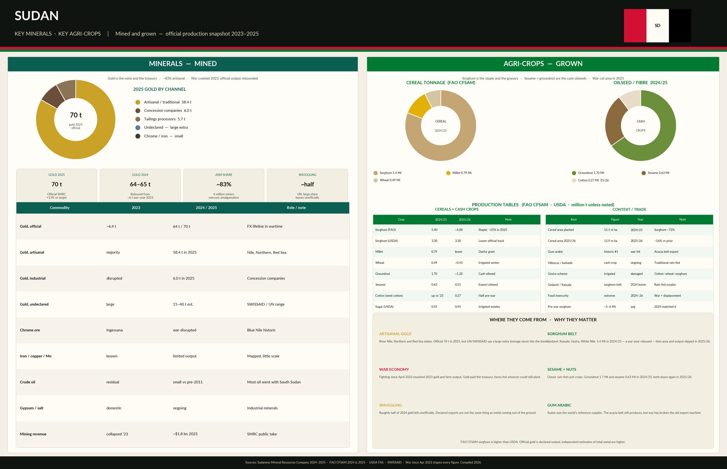
Task: Select the 'Sorghum (FAO)' crop row
Action: coord(457,230)
